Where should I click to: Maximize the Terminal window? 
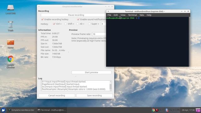[185, 11]
